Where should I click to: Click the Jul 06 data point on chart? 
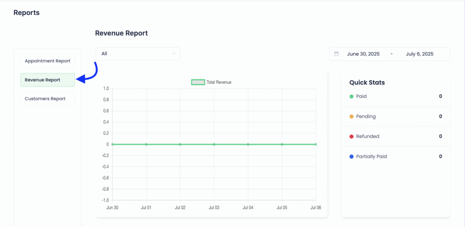coord(316,145)
